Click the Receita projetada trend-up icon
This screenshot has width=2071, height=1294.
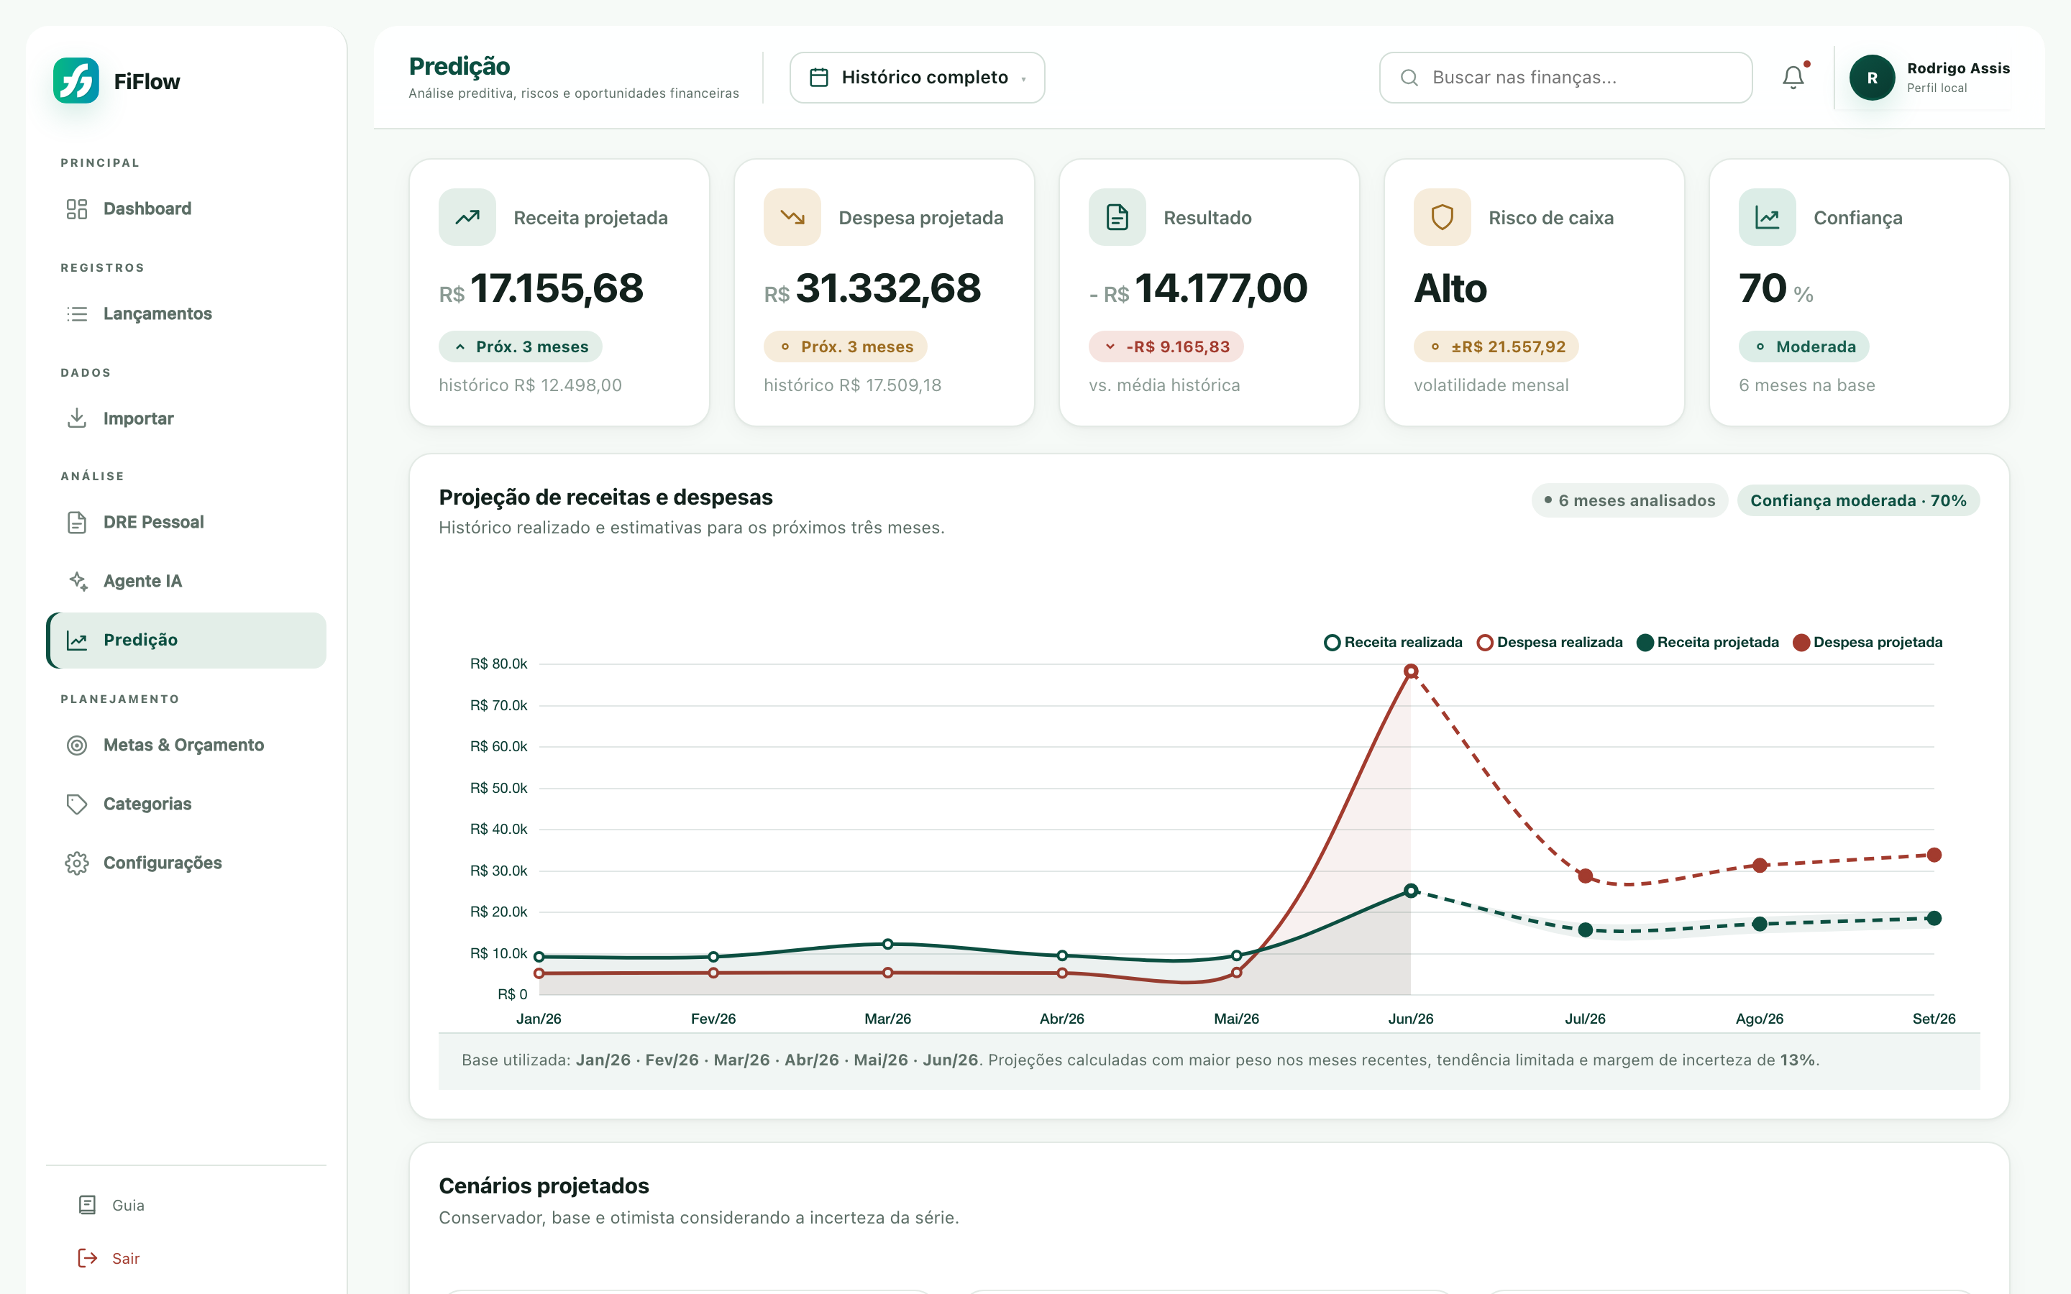(467, 217)
